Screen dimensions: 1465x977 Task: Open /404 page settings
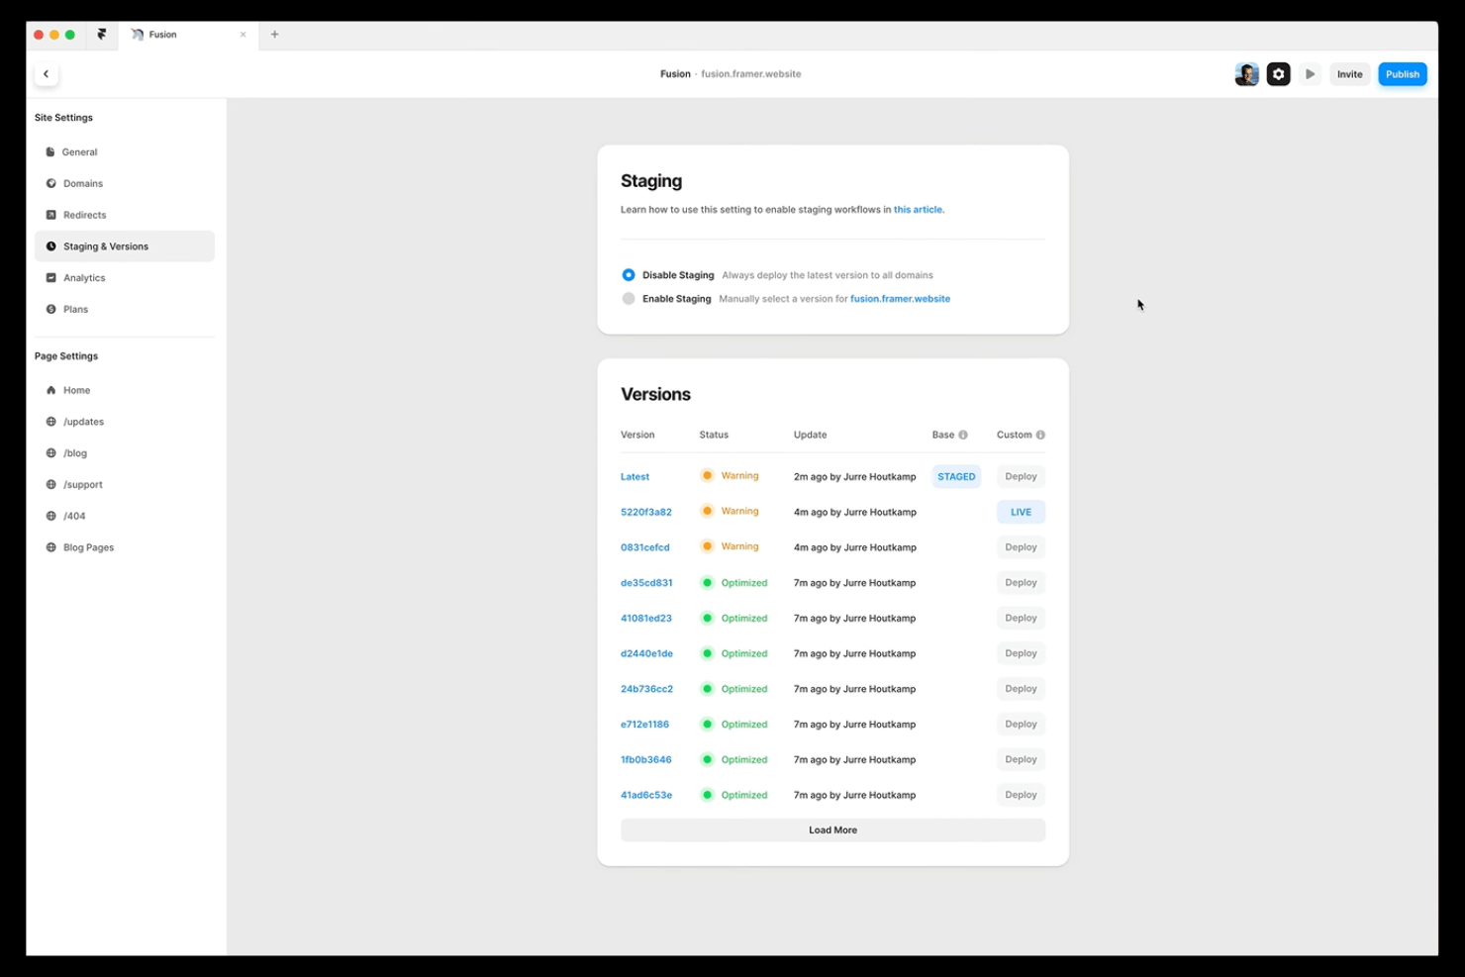tap(125, 516)
